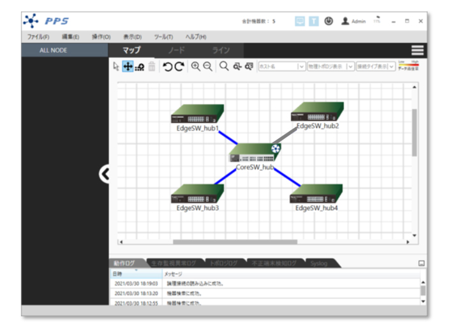Select the CoreSW_hub switch node
Screen dimensions: 453x334
point(254,153)
